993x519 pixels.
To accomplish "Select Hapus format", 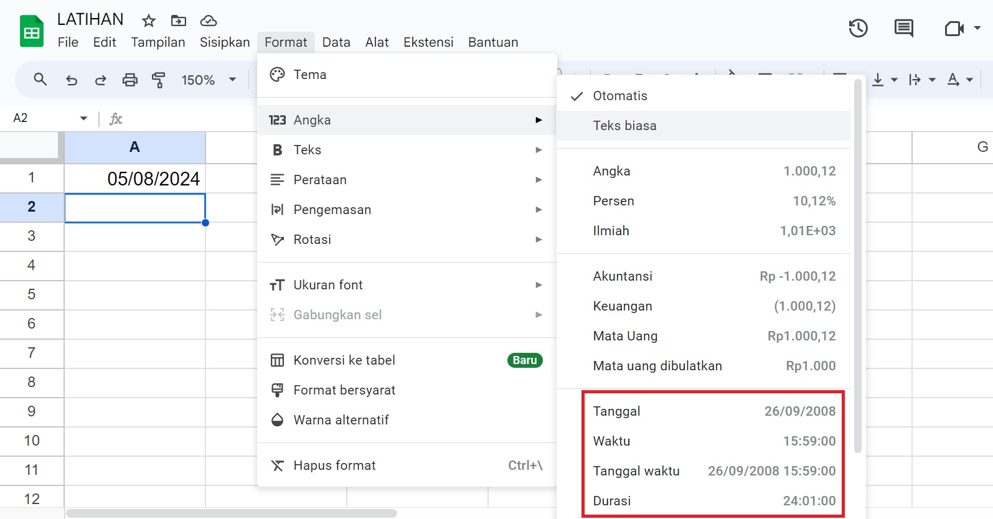I will (x=407, y=465).
